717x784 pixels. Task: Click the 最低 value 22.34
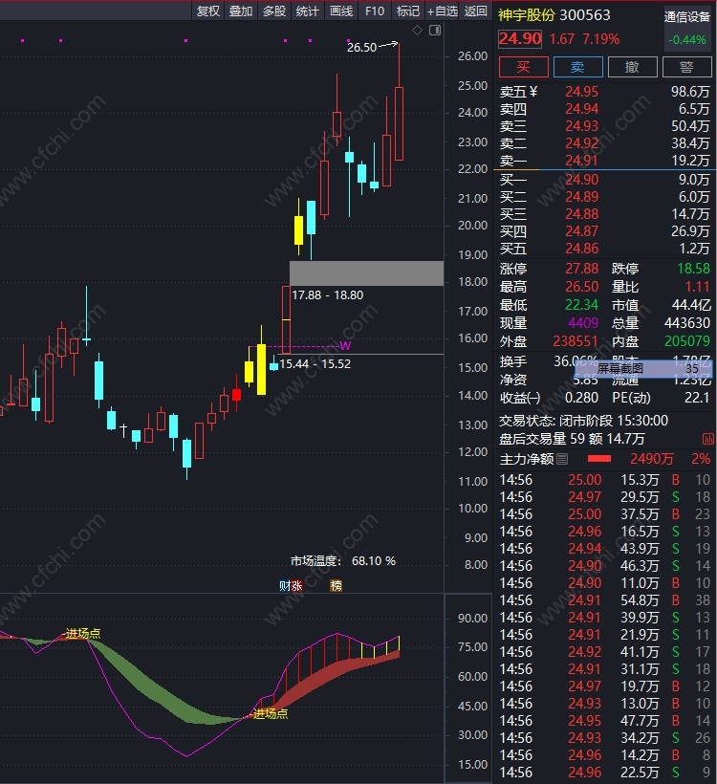(x=581, y=304)
